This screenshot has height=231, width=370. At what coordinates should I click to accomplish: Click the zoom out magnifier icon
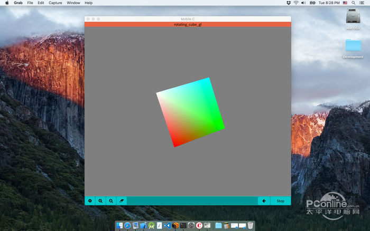111,201
